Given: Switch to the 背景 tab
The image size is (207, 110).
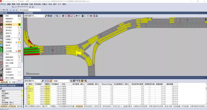Looking at the screenshot, I should pyautogui.click(x=14, y=82).
